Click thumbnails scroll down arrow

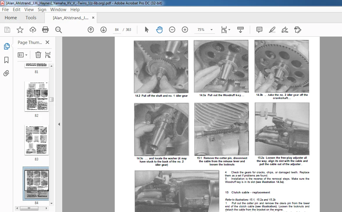pos(51,203)
